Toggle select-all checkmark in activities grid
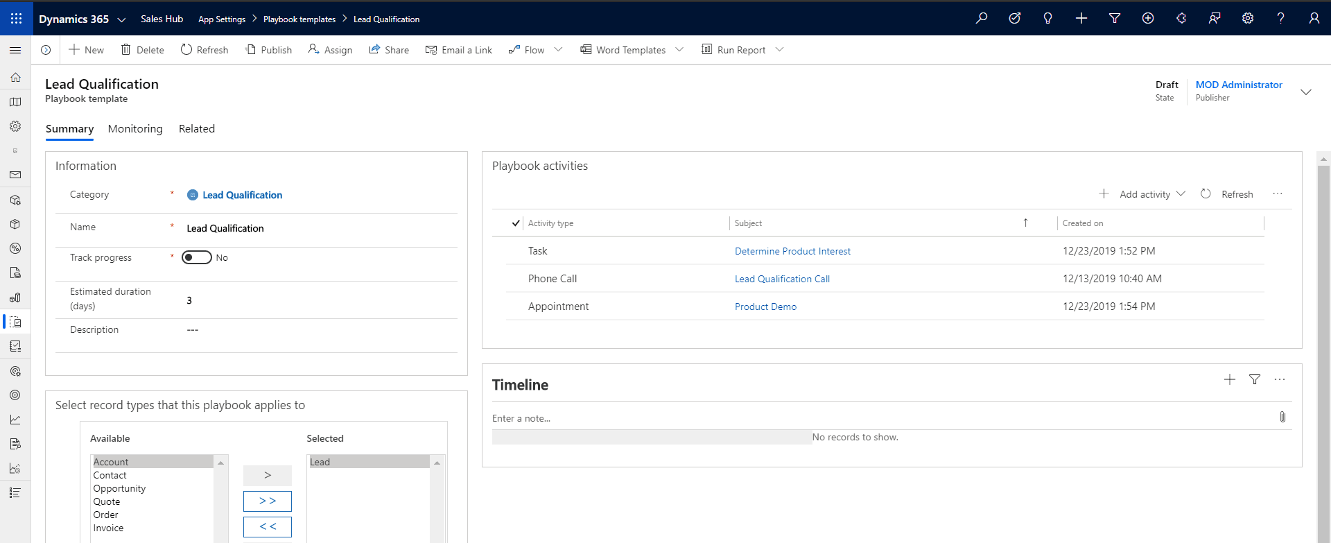The image size is (1331, 543). point(516,223)
